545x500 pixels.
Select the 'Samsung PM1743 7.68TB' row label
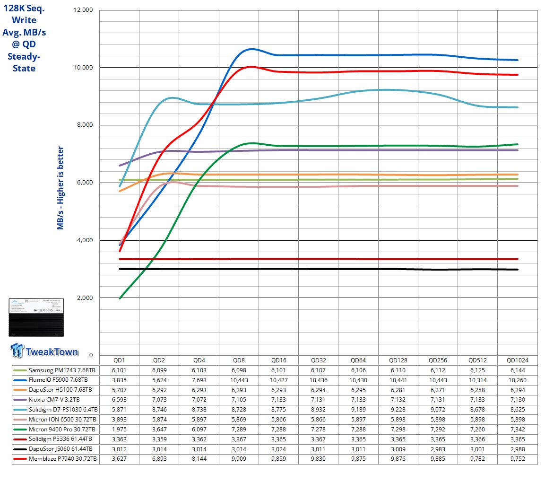coord(62,370)
